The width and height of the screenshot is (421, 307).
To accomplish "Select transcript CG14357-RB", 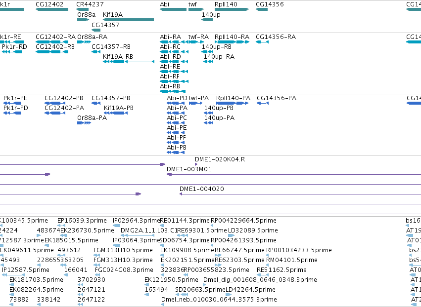I will pos(96,52).
